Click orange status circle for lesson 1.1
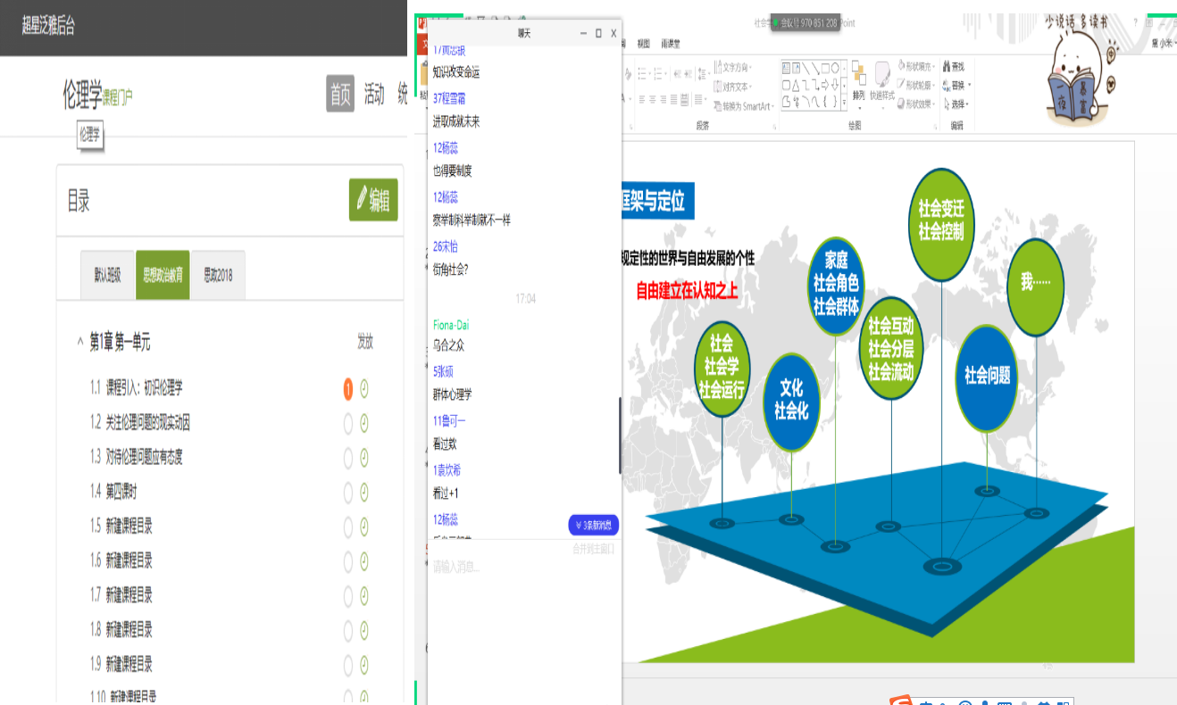Image resolution: width=1177 pixels, height=705 pixels. click(x=348, y=388)
